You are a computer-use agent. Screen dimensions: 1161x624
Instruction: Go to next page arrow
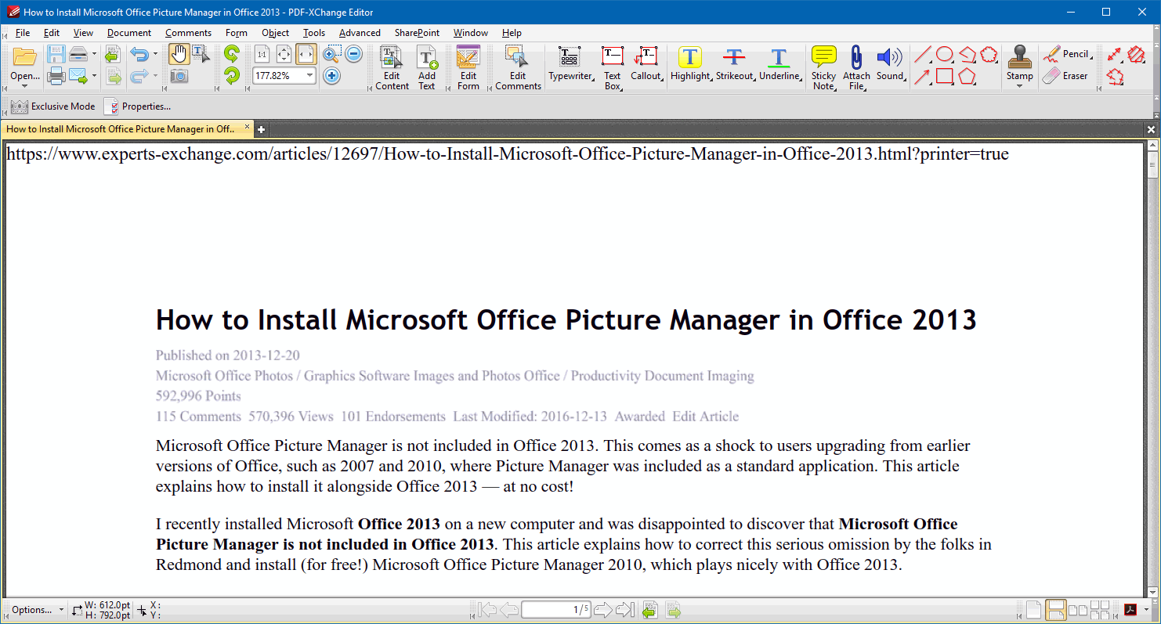(603, 610)
